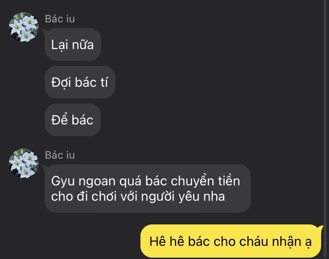Select the "Bác iu" name above "Lại nữa"

point(60,19)
